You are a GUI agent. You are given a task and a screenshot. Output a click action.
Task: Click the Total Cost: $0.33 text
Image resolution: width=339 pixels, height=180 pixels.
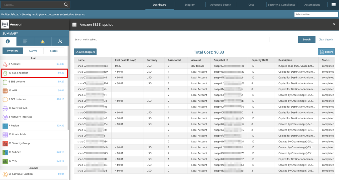209,52
